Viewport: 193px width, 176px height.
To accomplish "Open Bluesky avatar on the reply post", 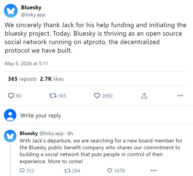I will tap(10, 136).
